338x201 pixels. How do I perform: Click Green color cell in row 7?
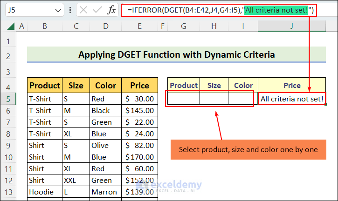pos(106,122)
